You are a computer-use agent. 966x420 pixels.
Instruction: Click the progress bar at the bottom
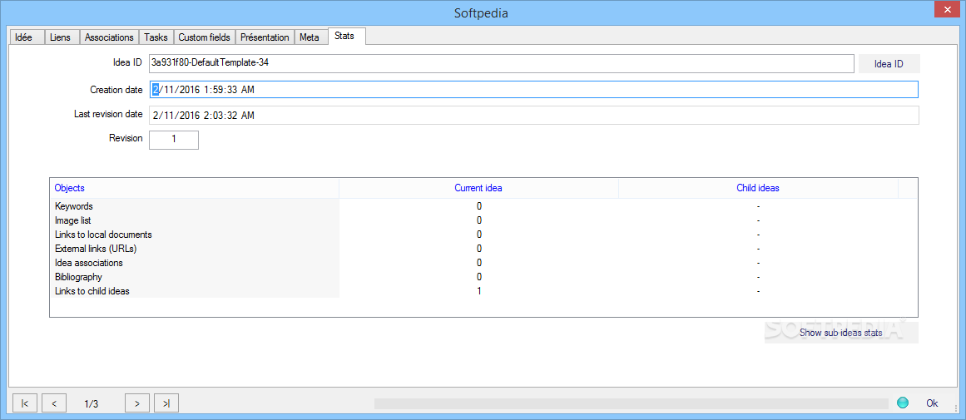[632, 403]
